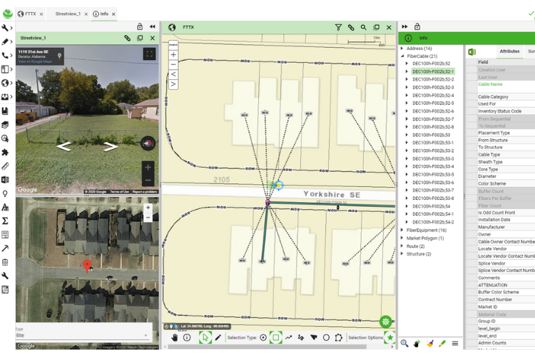Choose the point selection type
535x357 pixels.
(263, 338)
